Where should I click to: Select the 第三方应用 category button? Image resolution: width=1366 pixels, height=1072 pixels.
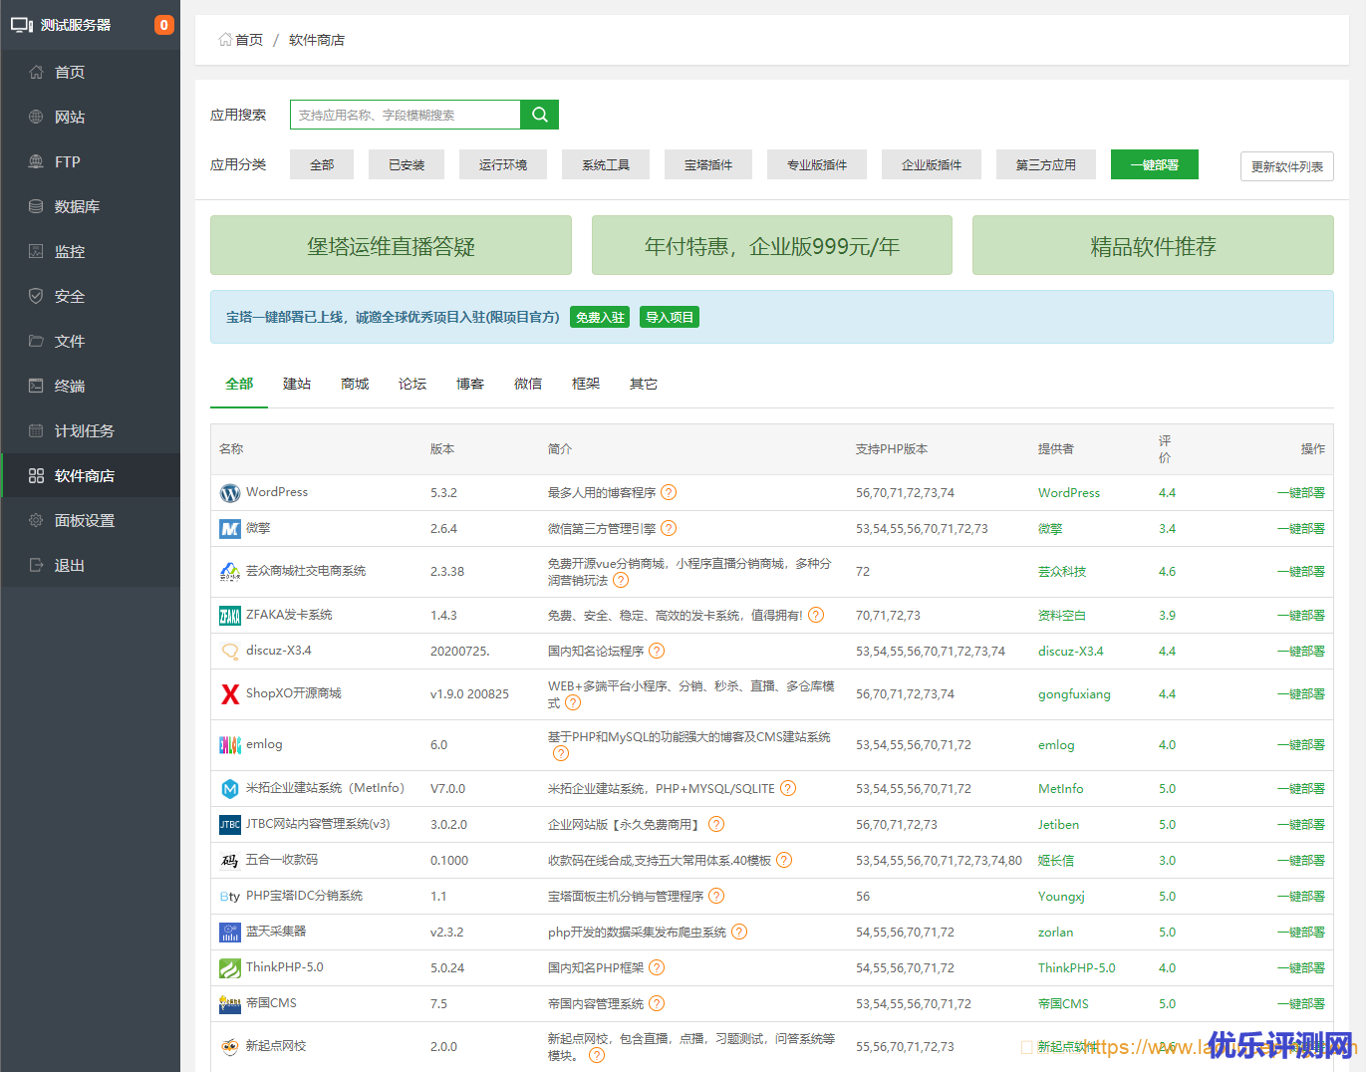click(x=1046, y=164)
